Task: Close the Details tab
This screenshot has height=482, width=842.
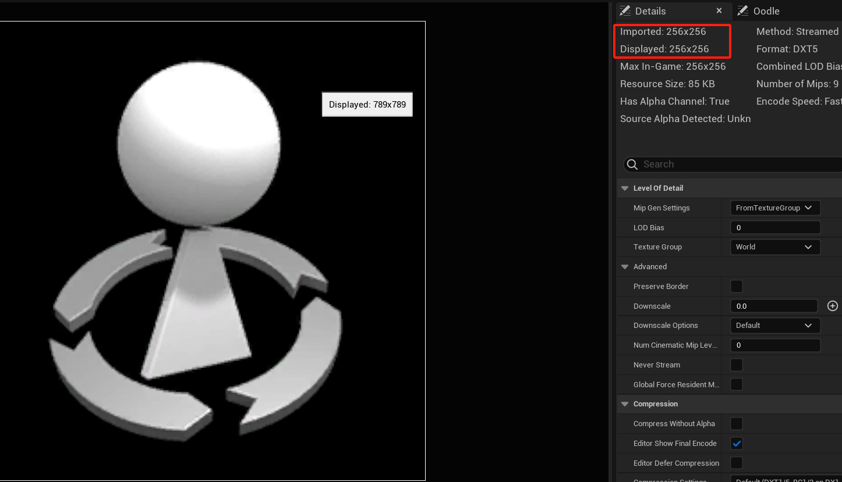Action: [x=719, y=10]
